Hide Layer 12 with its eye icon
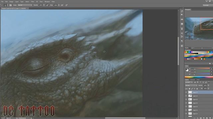The image size is (213, 119). pyautogui.click(x=186, y=110)
